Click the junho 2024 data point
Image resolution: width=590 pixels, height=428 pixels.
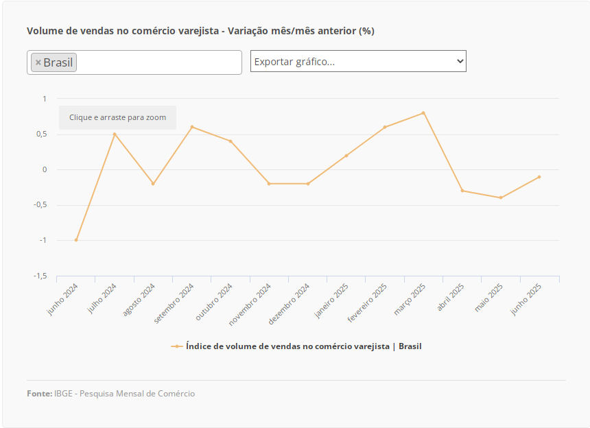(76, 240)
